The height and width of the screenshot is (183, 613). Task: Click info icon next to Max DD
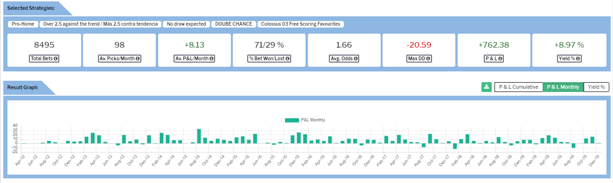pos(428,59)
